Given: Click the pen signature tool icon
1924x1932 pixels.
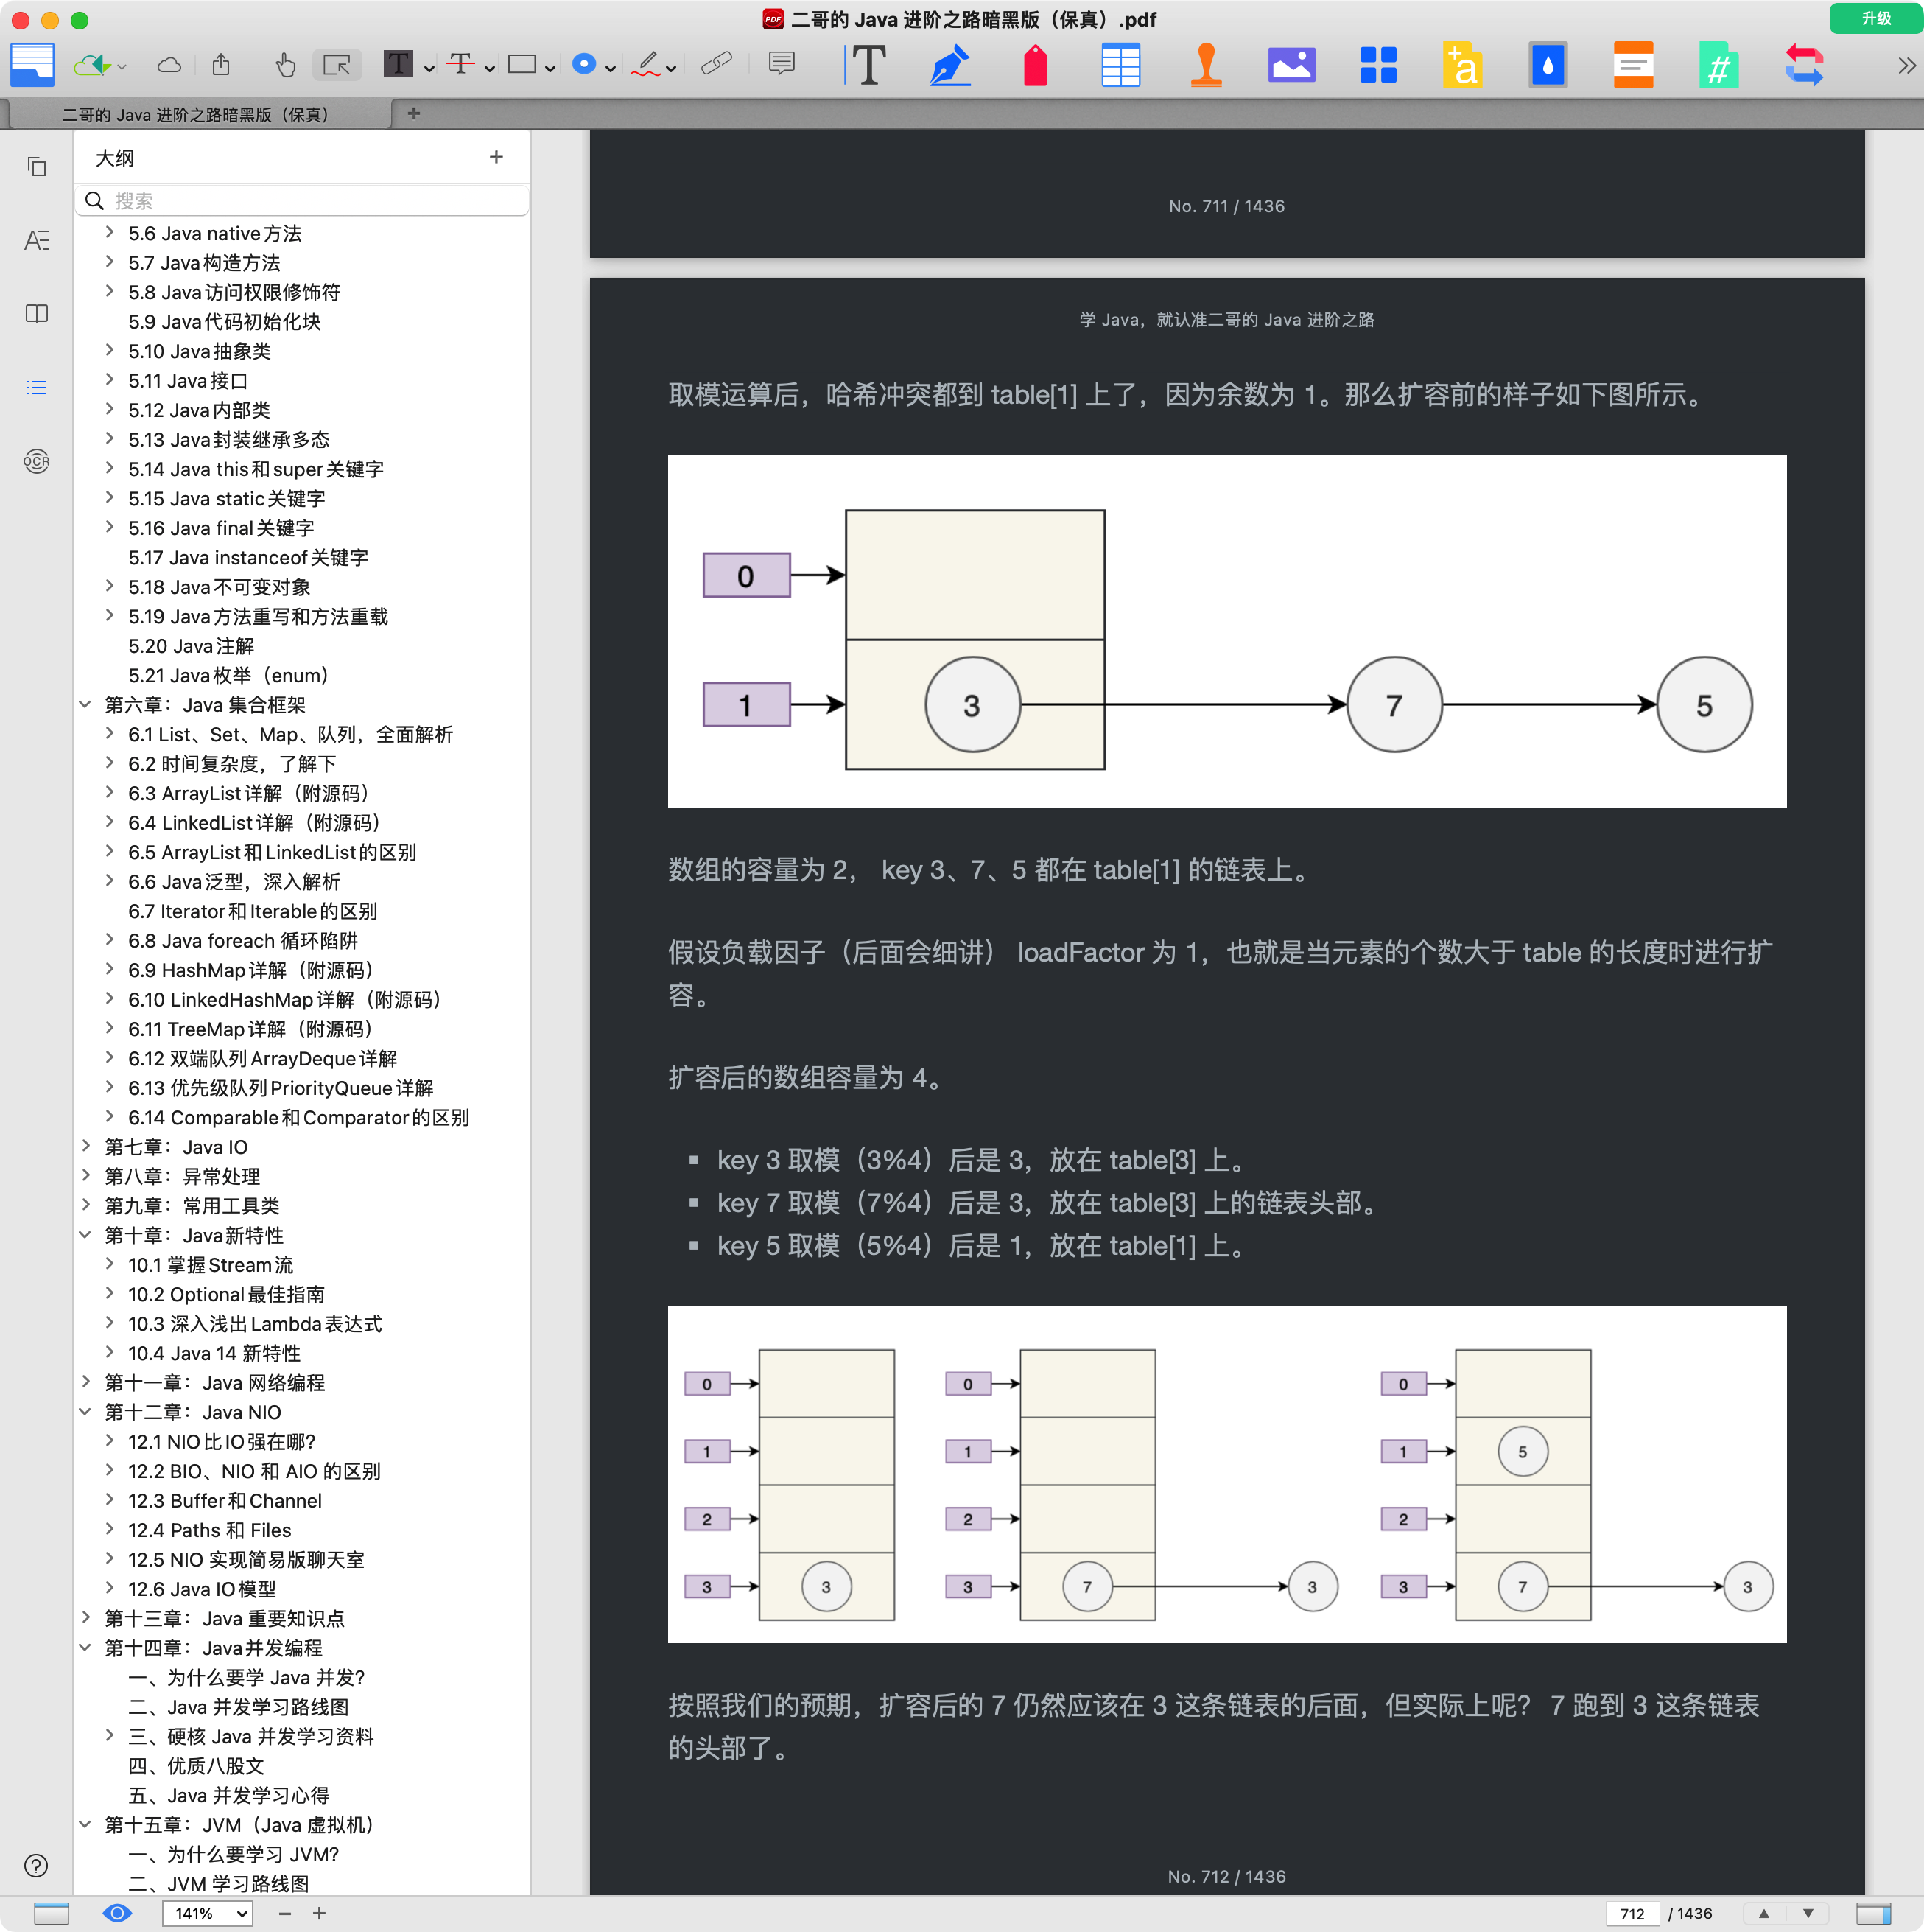Looking at the screenshot, I should (949, 66).
